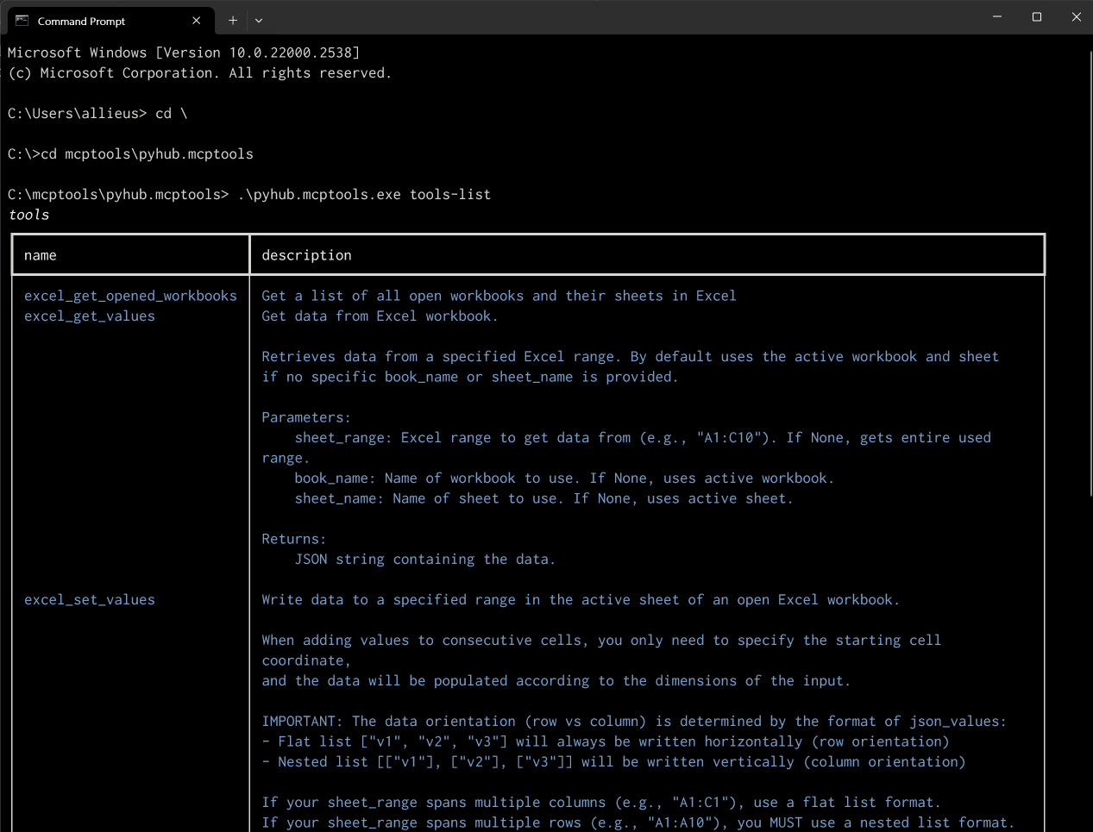Maximize the terminal window
Image resolution: width=1093 pixels, height=832 pixels.
(x=1037, y=17)
